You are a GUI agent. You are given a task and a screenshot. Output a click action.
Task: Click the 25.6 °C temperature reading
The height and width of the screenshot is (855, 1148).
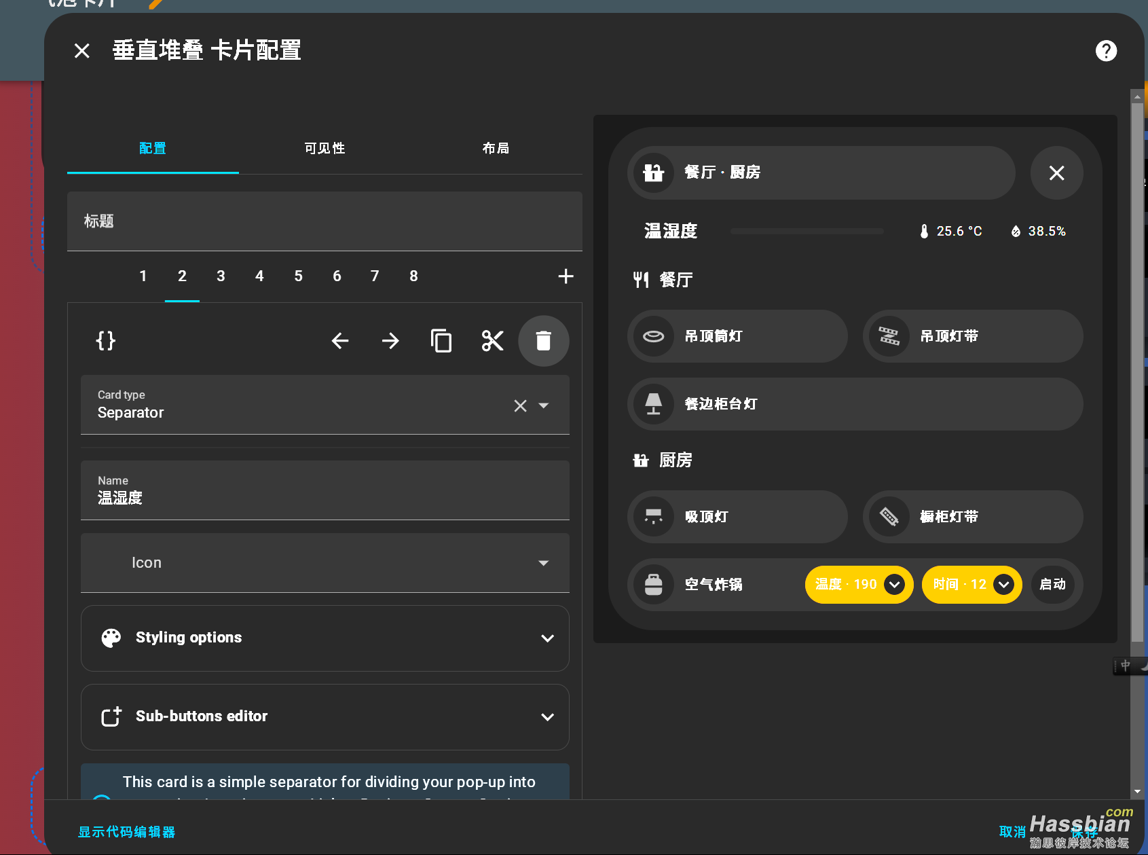(x=959, y=232)
